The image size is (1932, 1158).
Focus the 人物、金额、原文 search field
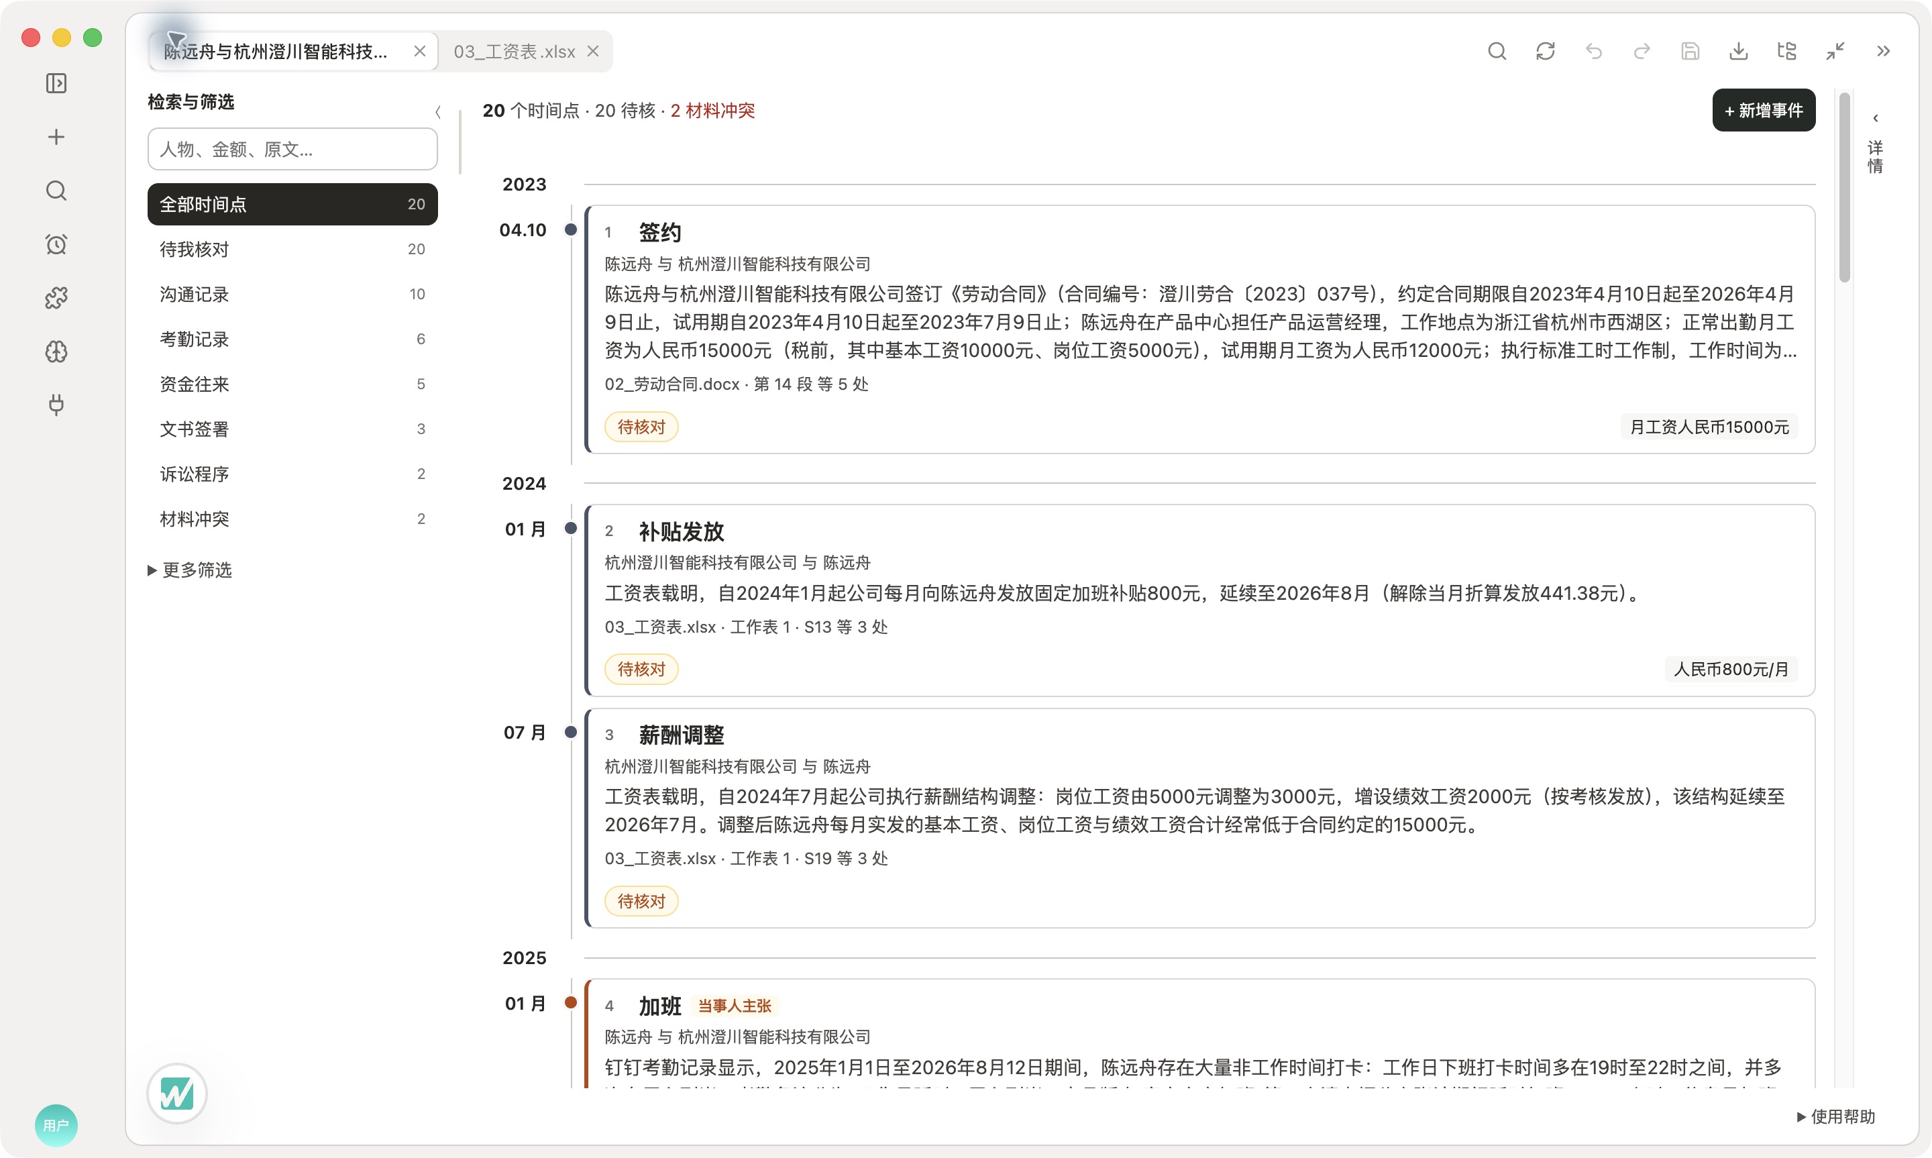coord(292,149)
